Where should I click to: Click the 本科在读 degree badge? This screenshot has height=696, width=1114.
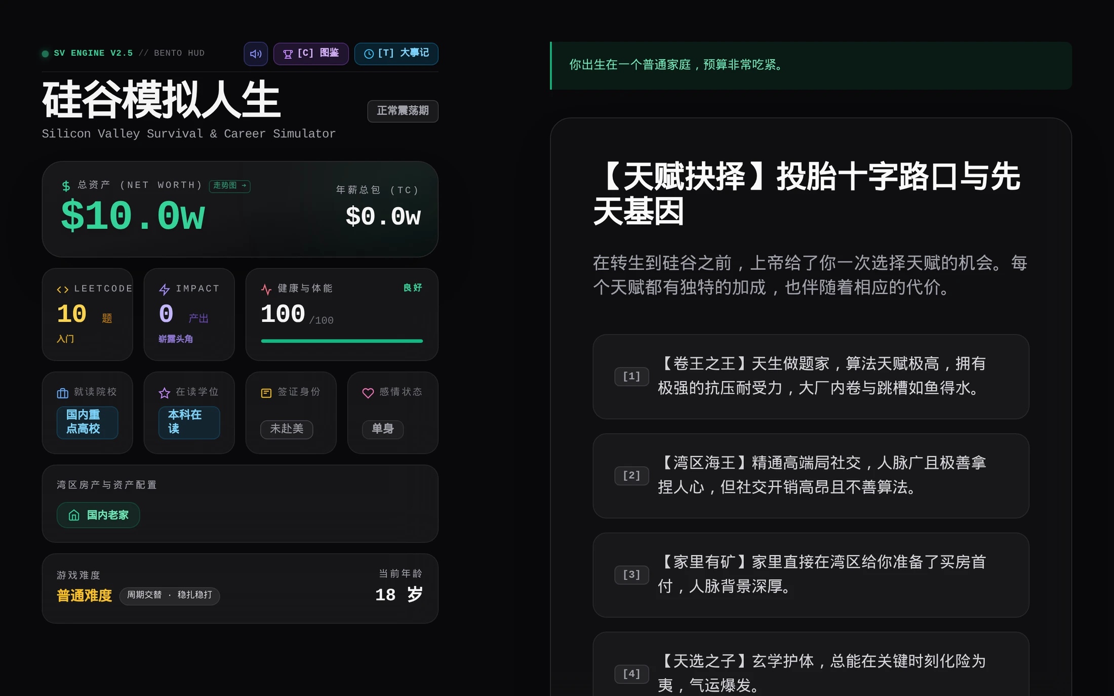pos(189,422)
